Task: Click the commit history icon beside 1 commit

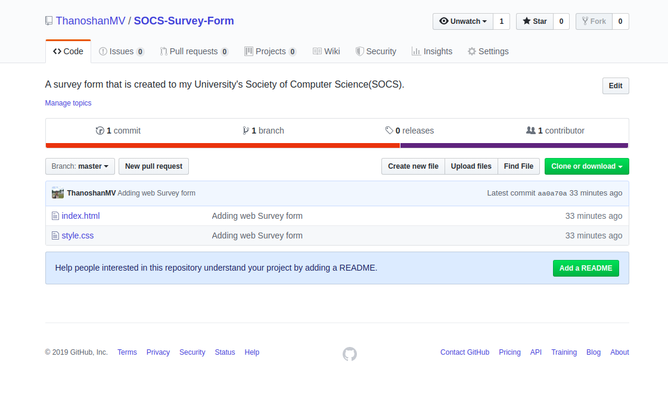Action: coord(100,131)
